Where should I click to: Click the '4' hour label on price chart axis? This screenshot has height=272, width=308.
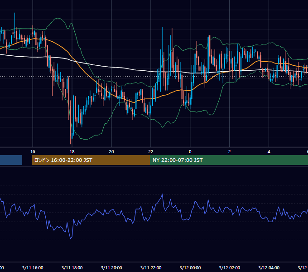click(269, 152)
